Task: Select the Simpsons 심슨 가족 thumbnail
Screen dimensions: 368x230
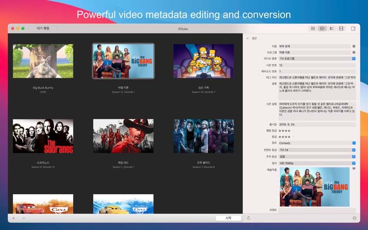Action: coord(203,61)
